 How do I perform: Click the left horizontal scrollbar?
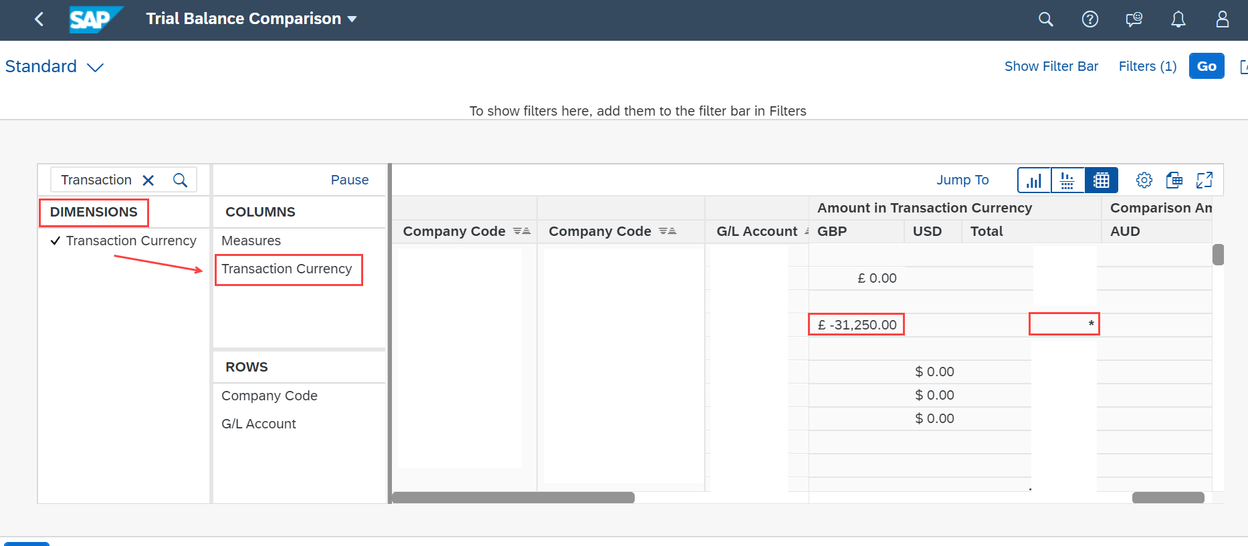513,497
